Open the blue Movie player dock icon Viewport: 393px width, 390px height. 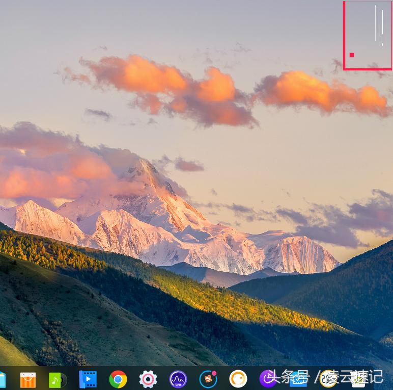[88, 379]
